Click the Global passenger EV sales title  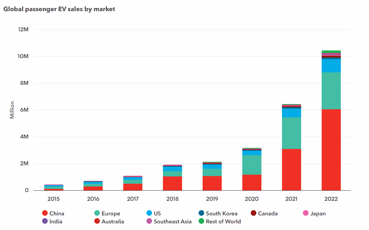59,9
